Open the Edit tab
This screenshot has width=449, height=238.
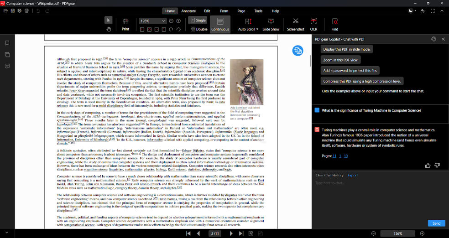(207, 11)
